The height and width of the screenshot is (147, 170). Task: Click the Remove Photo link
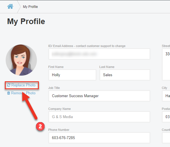21,93
